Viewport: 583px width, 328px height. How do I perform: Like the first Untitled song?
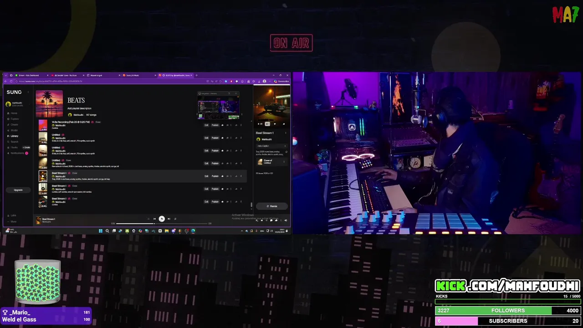click(222, 138)
